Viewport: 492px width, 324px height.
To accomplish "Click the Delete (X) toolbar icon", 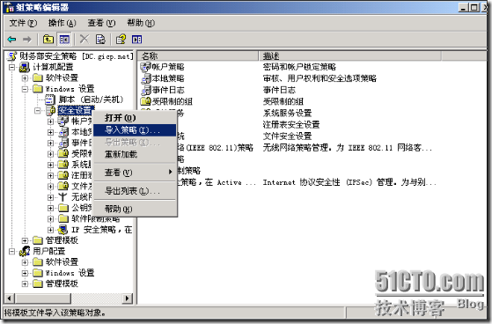I will pos(84,40).
